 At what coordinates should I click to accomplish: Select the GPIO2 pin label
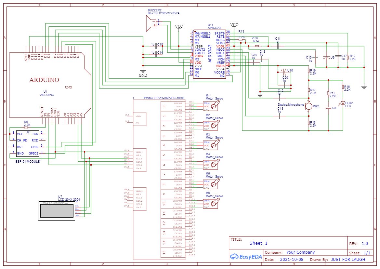33,153
